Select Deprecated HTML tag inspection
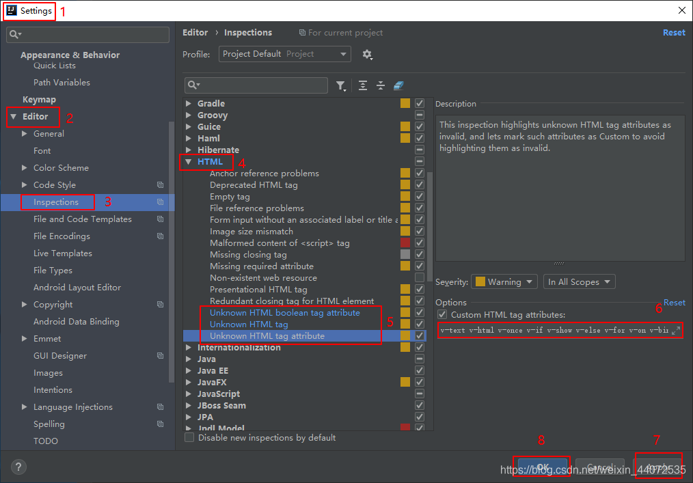The width and height of the screenshot is (693, 483). click(254, 184)
